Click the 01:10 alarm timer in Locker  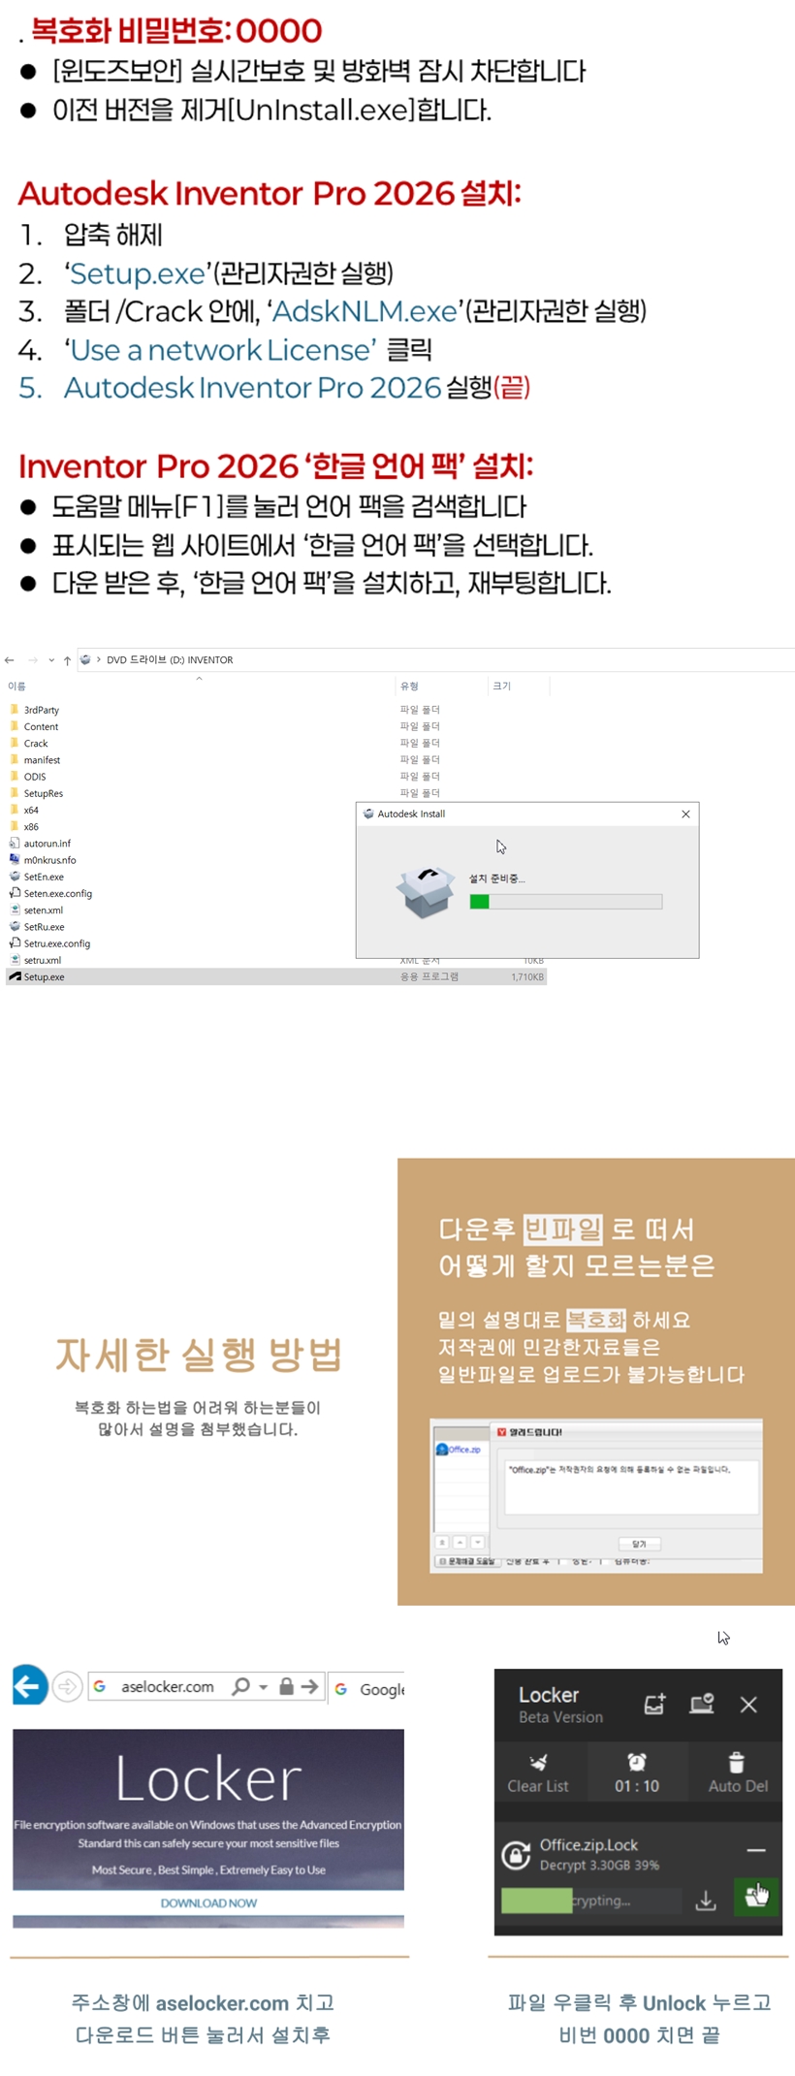click(637, 1773)
